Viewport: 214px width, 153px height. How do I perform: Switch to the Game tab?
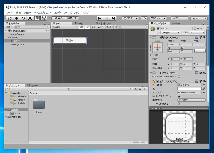79,24
